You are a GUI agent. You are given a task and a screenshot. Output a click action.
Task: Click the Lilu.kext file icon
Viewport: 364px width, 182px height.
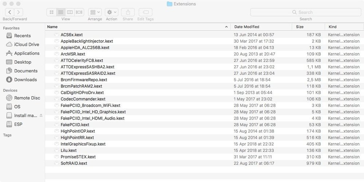tap(56, 150)
